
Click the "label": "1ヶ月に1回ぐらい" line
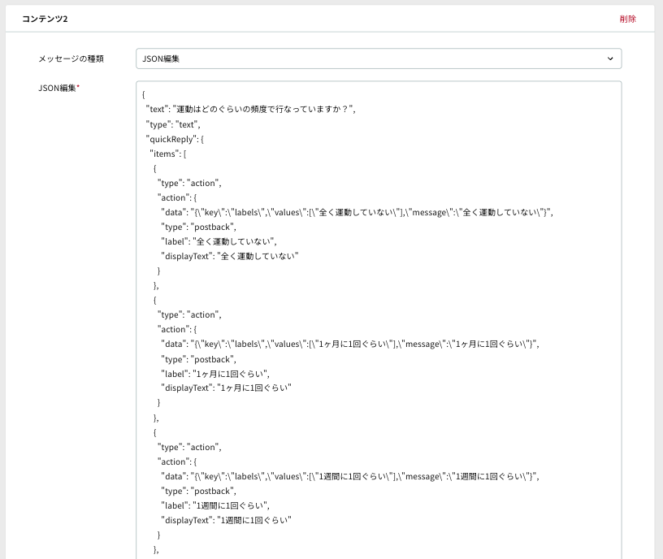pos(215,374)
